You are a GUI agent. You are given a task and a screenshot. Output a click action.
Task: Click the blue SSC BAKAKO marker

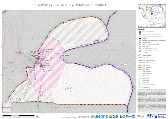(x=60, y=57)
